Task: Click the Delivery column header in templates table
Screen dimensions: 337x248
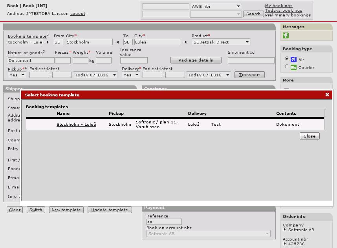Action: click(197, 113)
